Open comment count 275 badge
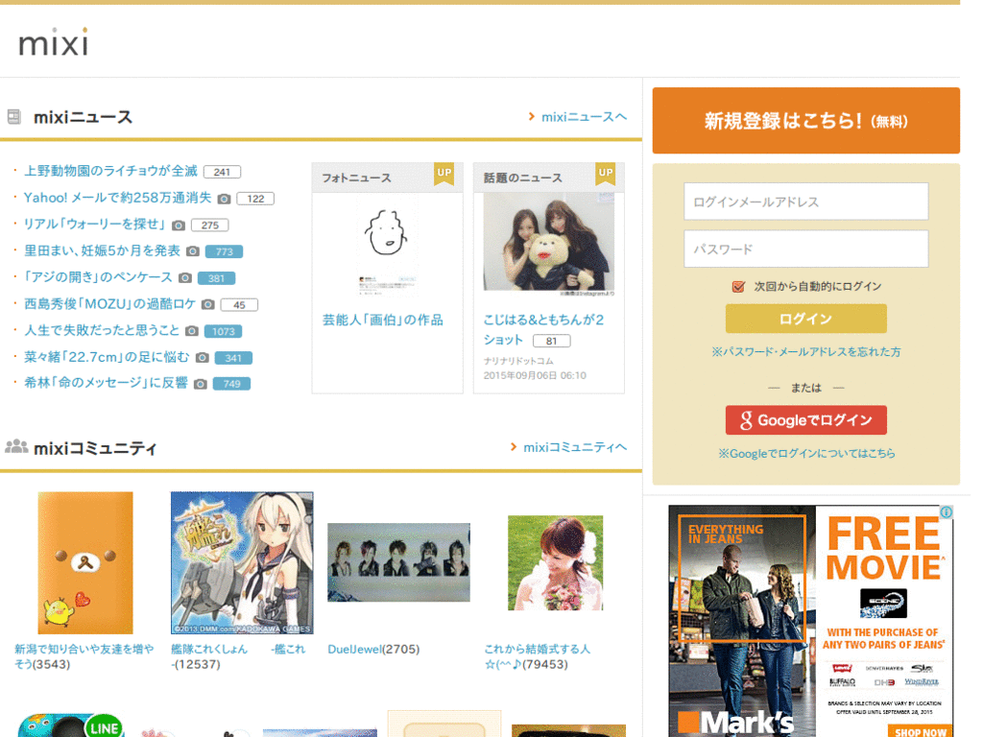 pyautogui.click(x=210, y=225)
